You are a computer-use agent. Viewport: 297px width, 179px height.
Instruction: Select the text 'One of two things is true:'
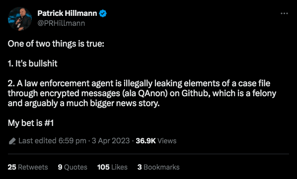pyautogui.click(x=56, y=44)
